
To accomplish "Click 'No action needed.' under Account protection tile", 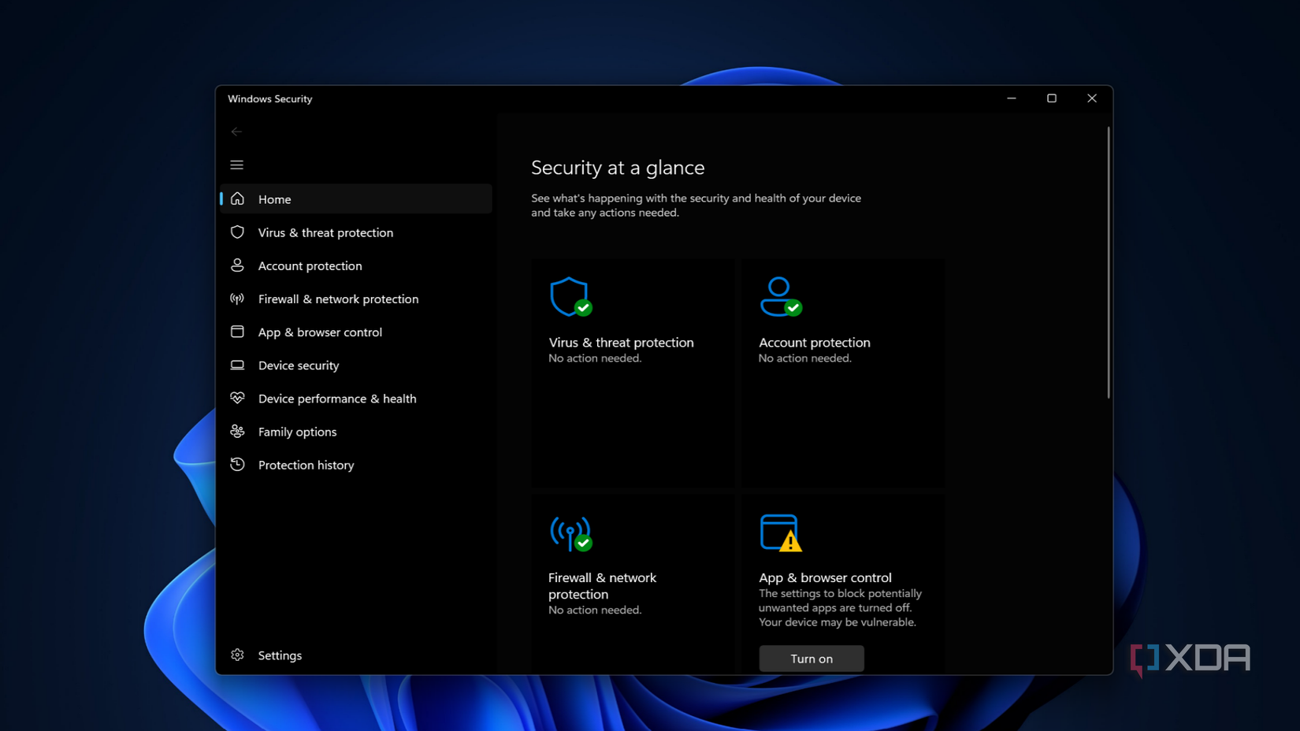I will pos(805,358).
